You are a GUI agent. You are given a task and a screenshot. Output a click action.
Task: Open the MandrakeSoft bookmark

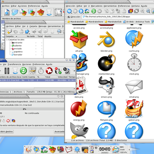click(x=75, y=22)
